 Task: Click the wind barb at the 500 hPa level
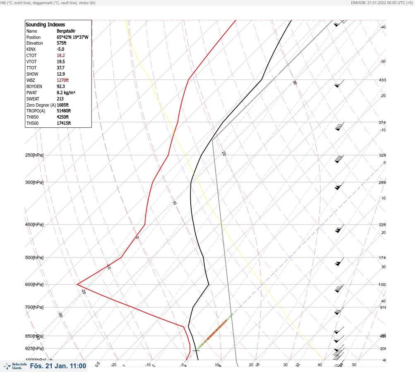(x=339, y=262)
